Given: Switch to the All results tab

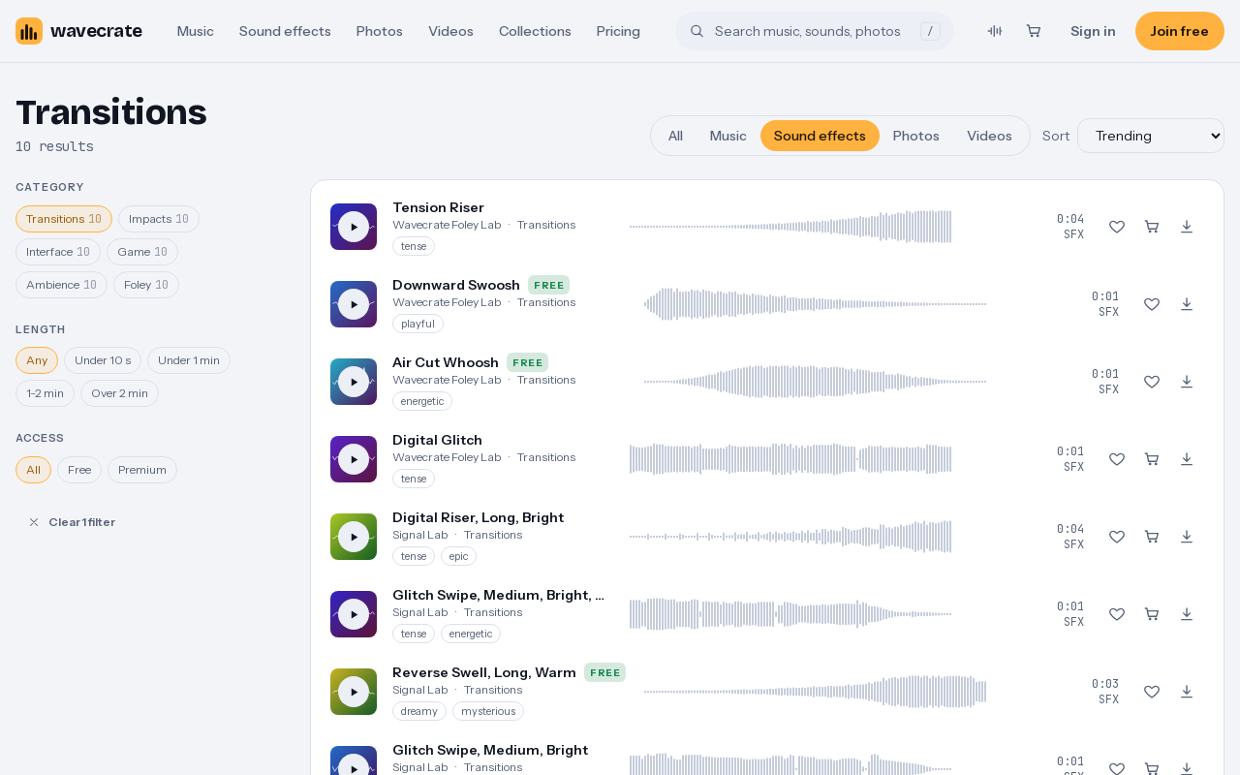Looking at the screenshot, I should (x=675, y=136).
